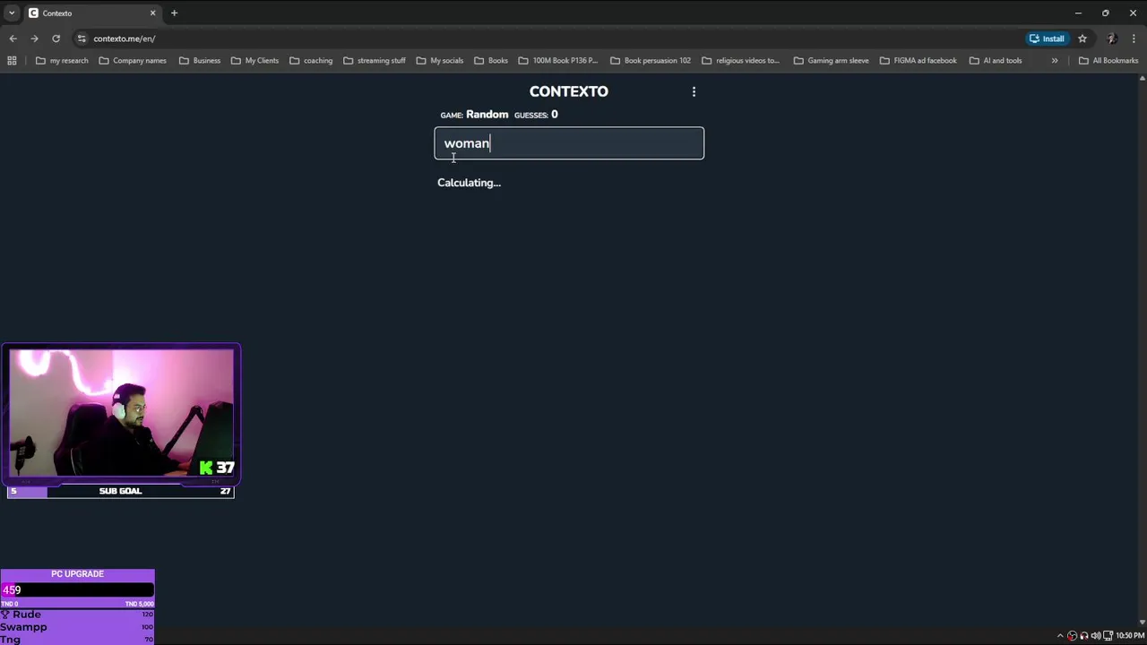Viewport: 1147px width, 645px height.
Task: Open the 'AI and tools' bookmark folder
Action: point(996,60)
